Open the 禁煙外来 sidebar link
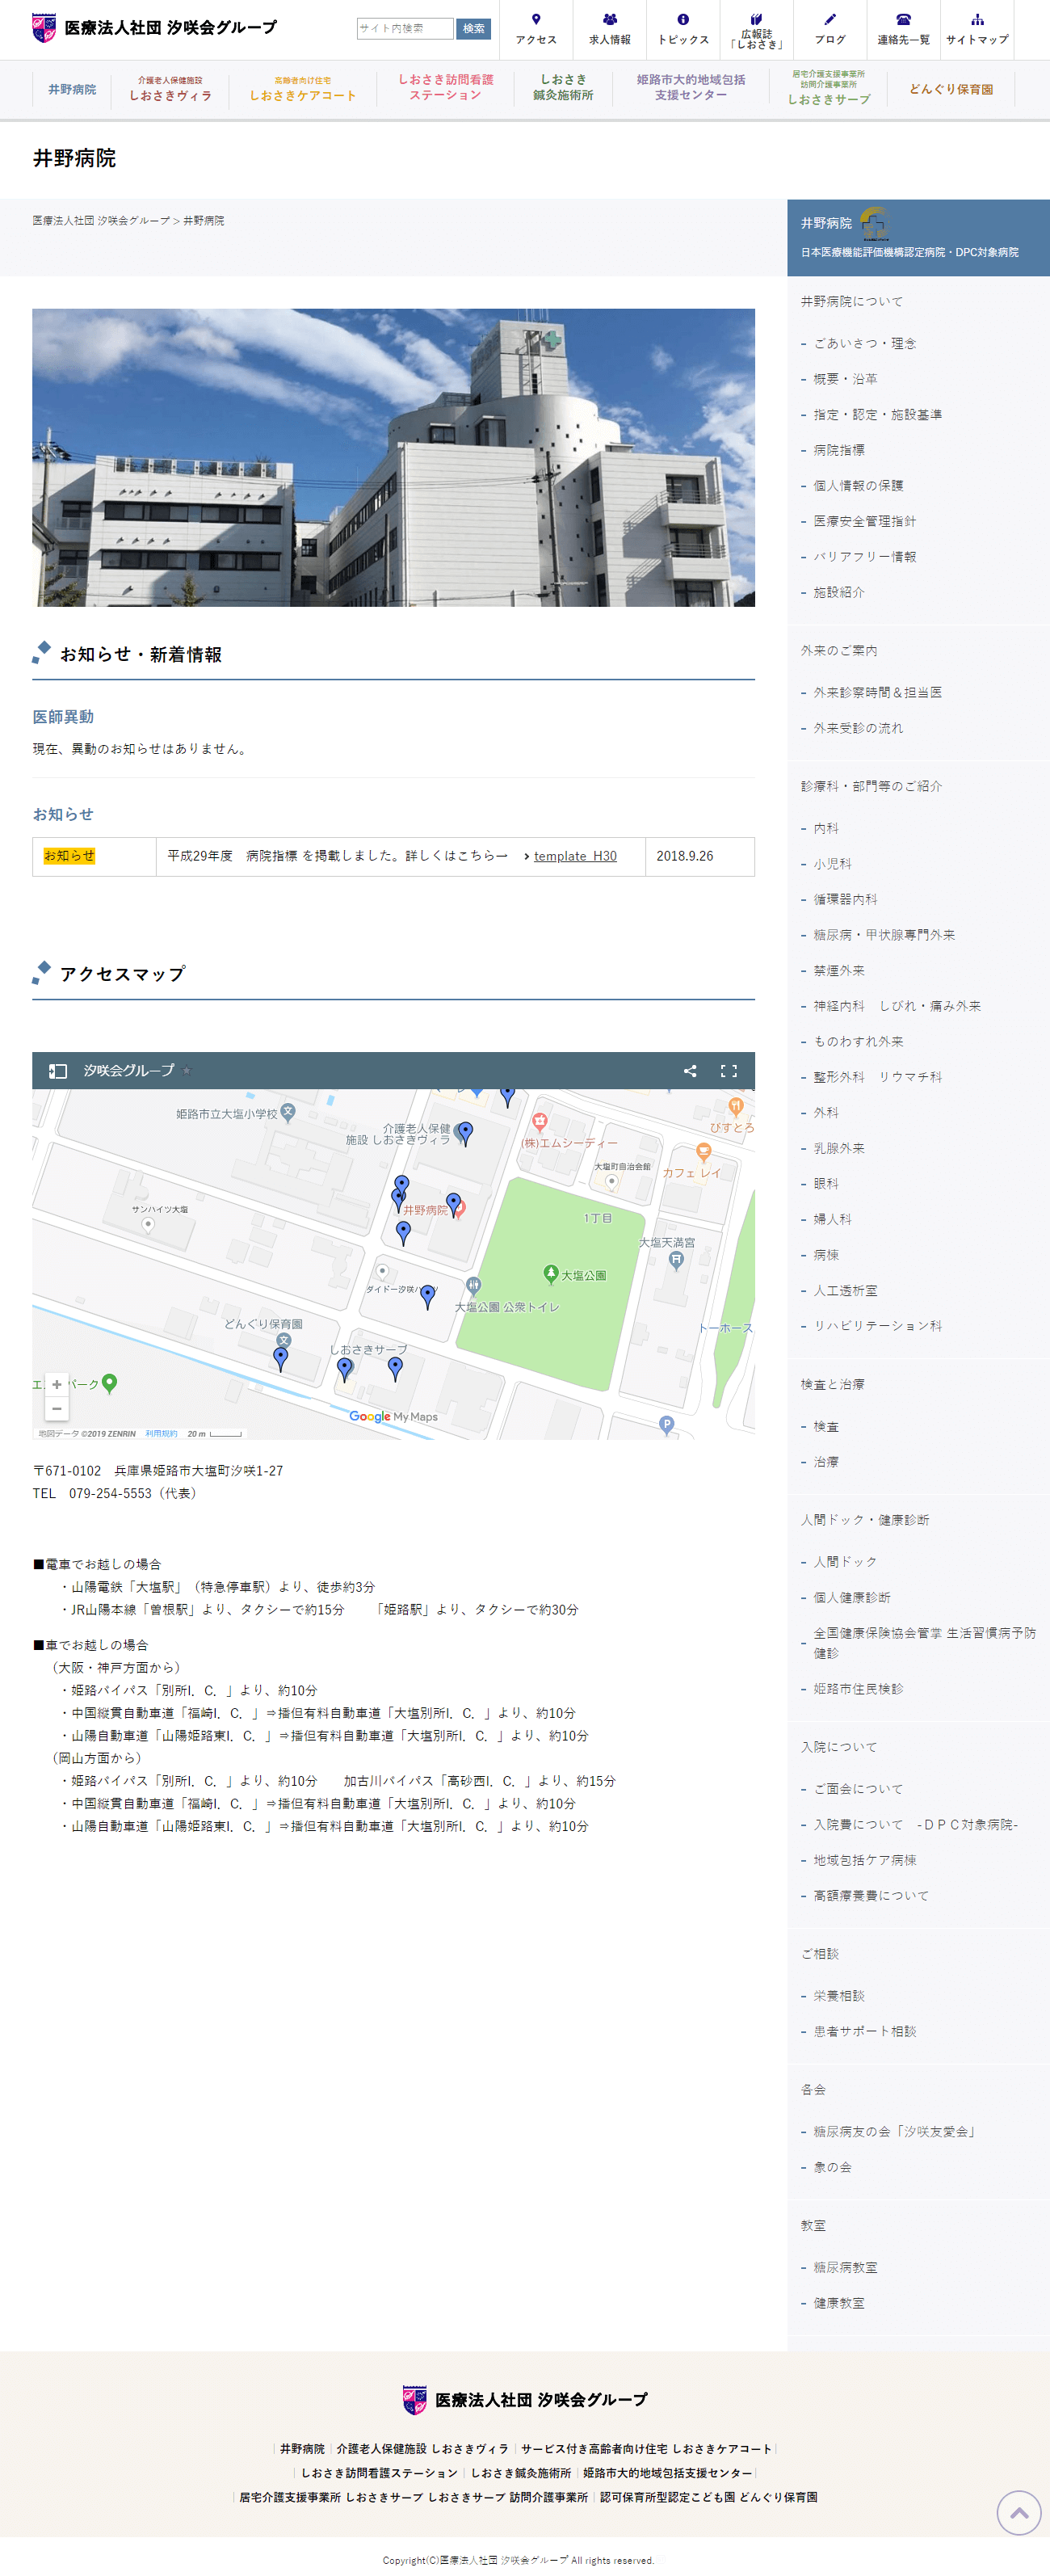Image resolution: width=1050 pixels, height=2576 pixels. tap(839, 971)
